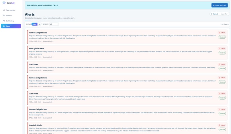Image resolution: width=231 pixels, height=134 pixels.
Task: Open Review patient for Carmen Delgado 07 Sep alert
Action: 48,118
